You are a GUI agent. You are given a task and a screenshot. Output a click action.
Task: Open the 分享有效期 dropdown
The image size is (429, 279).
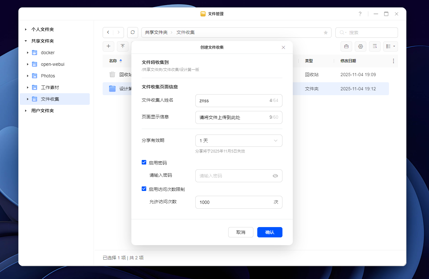tap(239, 141)
